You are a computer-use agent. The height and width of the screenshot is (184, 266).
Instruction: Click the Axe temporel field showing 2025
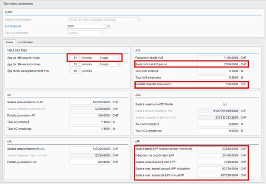(86, 26)
